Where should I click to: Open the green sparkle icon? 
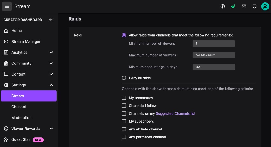coord(233,6)
